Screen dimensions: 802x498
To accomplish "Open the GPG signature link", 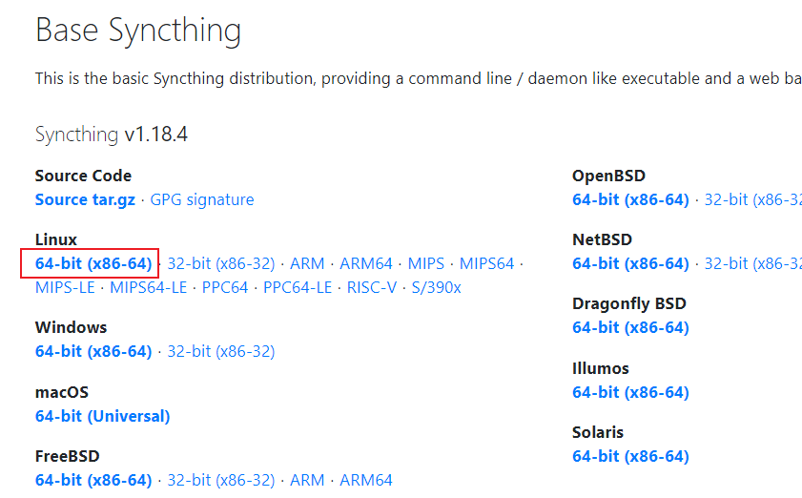I will [x=202, y=199].
